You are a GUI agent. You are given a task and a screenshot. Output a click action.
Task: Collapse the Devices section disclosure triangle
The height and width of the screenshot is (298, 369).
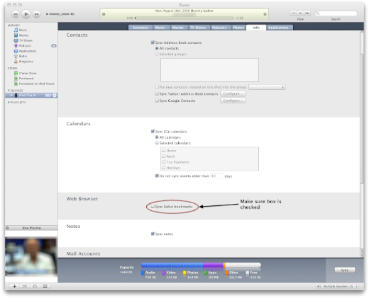[x=9, y=91]
